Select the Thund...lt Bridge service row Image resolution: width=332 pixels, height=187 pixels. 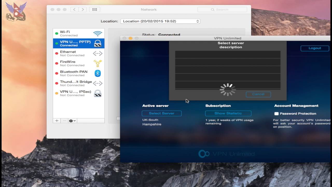[79, 83]
